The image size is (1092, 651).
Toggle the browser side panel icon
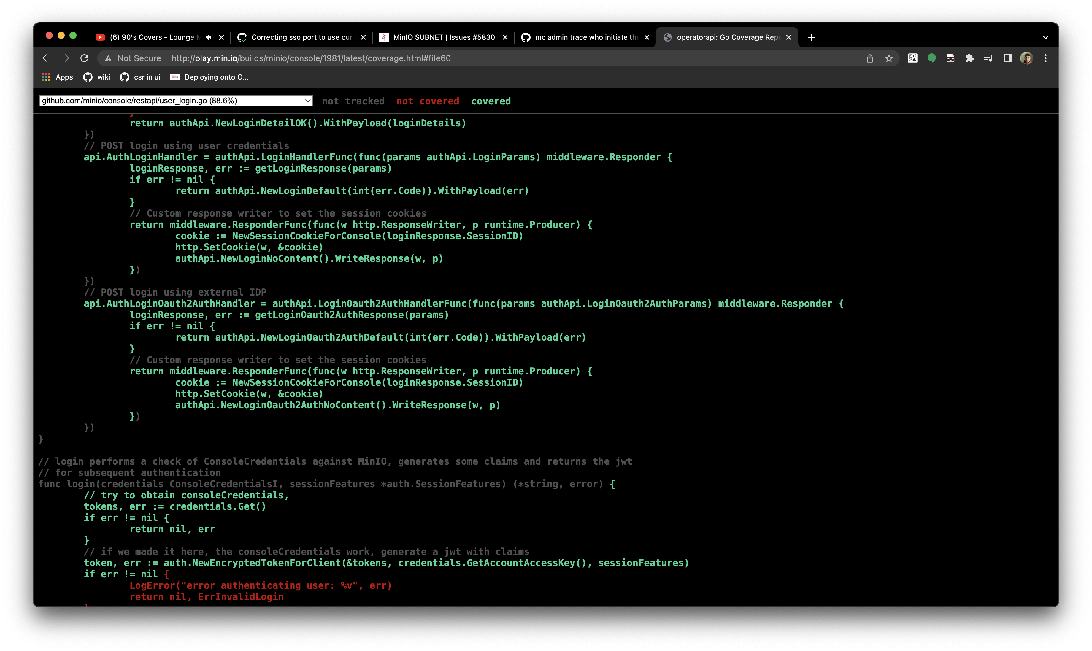tap(1007, 58)
